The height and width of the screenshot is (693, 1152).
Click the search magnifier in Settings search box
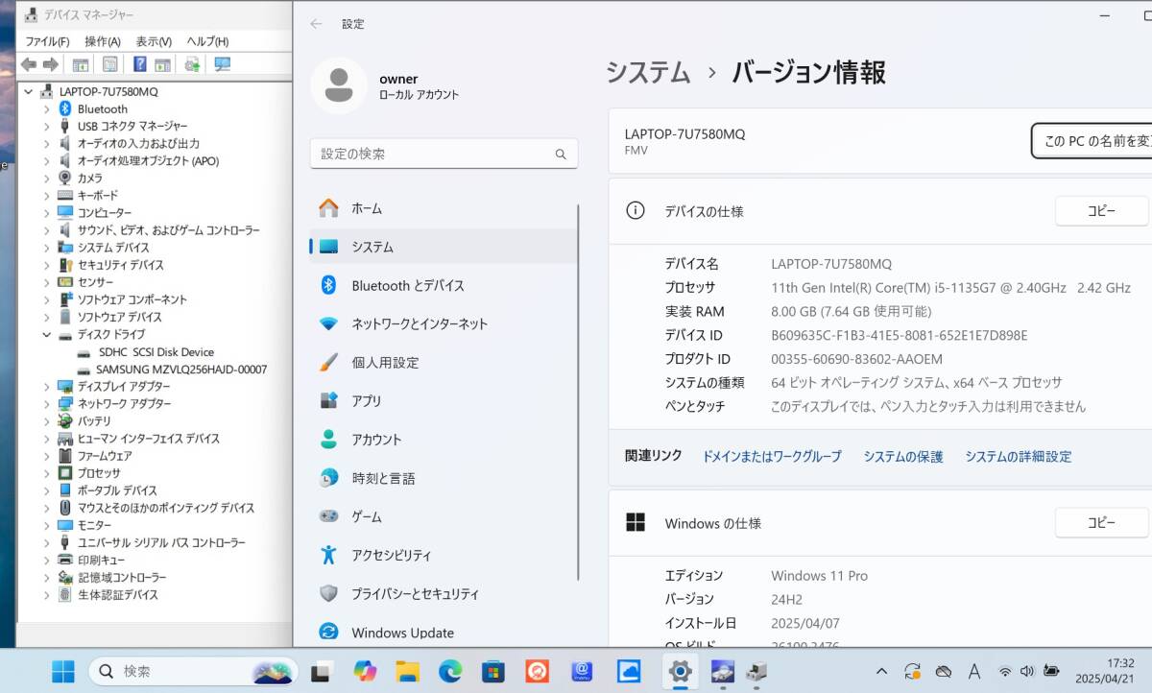(561, 155)
